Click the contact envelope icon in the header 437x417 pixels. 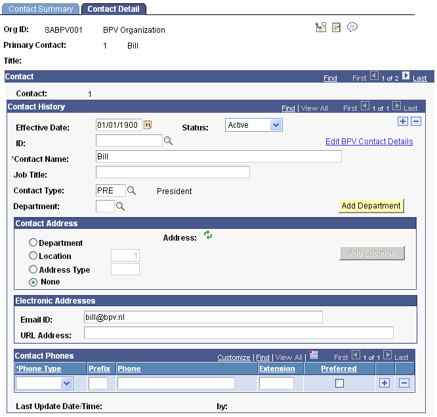321,28
